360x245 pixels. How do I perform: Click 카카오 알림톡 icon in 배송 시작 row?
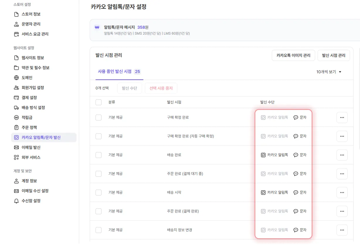tap(263, 193)
